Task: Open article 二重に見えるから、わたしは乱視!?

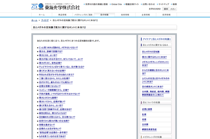Action: pos(55,78)
